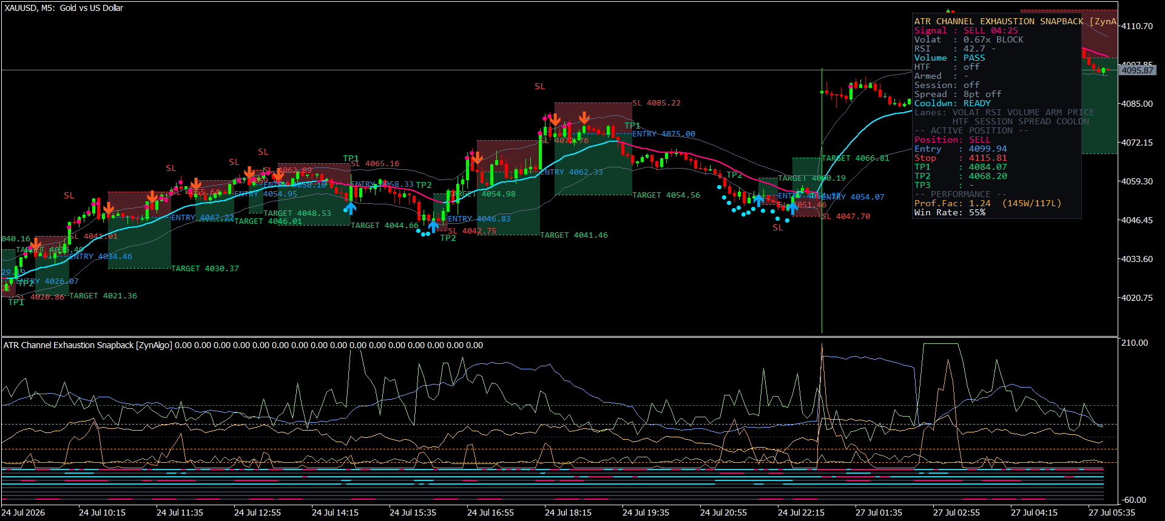Viewport: 1165px width, 521px height.
Task: Select the "Signal : SELL 04:25" row
Action: 966,30
